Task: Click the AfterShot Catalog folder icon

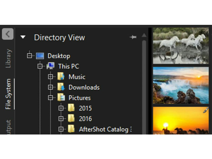Action: pyautogui.click(x=71, y=129)
